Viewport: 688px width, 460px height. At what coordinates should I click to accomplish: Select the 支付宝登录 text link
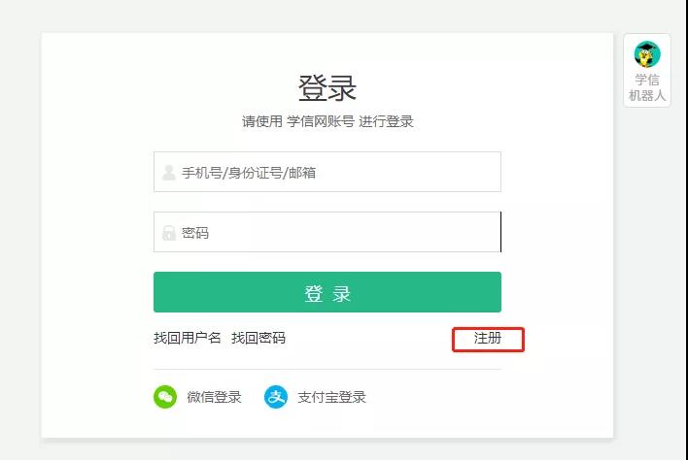pos(331,397)
